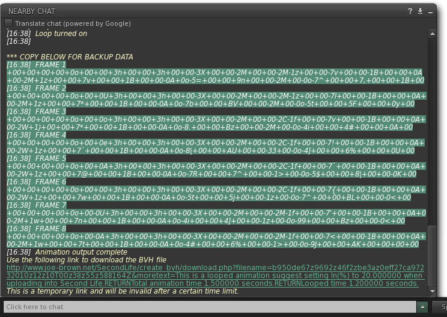Enable Translate chat checkbox
The height and width of the screenshot is (317, 447).
pyautogui.click(x=8, y=23)
